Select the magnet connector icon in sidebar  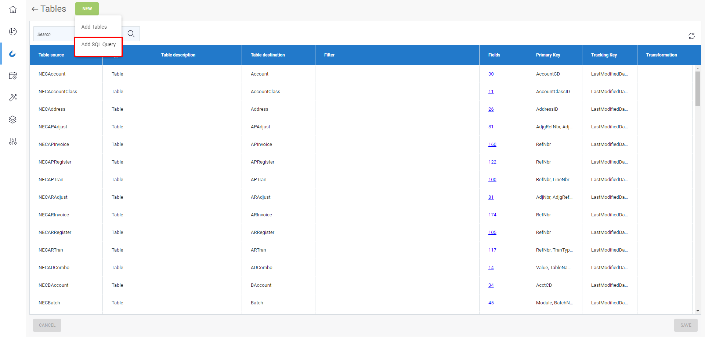tap(13, 54)
